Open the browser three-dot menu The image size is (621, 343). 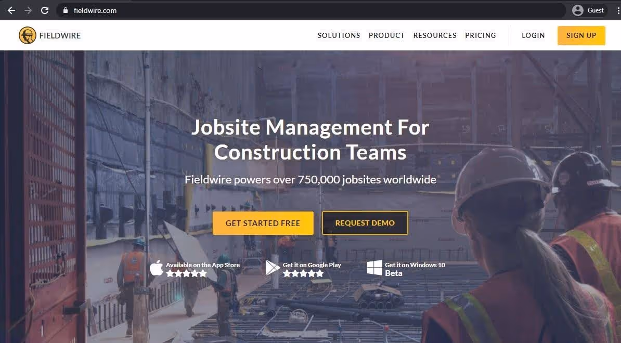point(618,11)
